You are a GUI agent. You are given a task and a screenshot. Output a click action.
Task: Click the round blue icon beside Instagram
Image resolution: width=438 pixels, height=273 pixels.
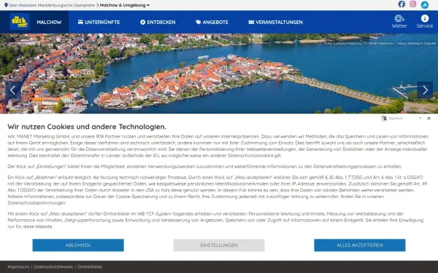coord(425,5)
